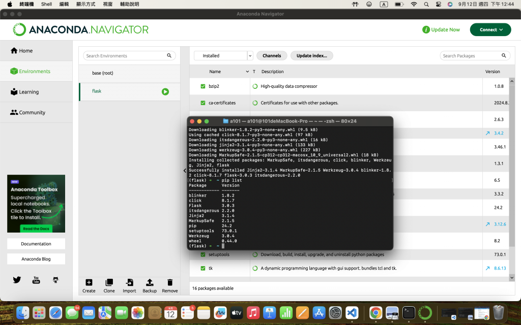Open Google Chrome from the Dock
Screen dimensions: 521x325
(375, 313)
